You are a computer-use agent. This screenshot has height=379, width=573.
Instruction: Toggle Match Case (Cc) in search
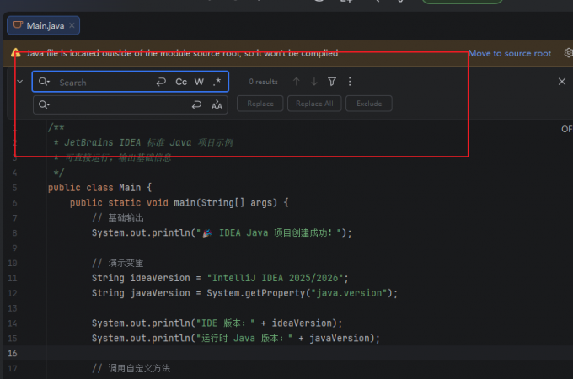(x=181, y=82)
